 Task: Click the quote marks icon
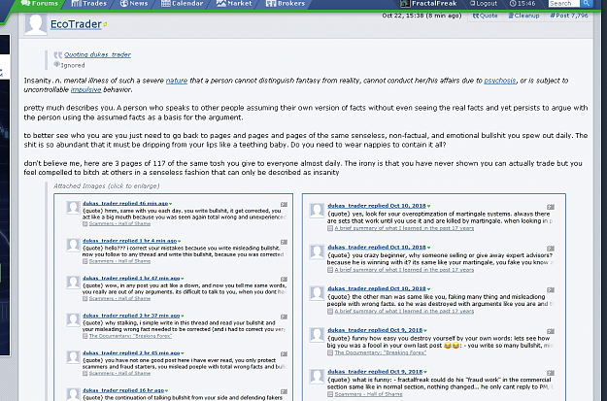pyautogui.click(x=58, y=55)
